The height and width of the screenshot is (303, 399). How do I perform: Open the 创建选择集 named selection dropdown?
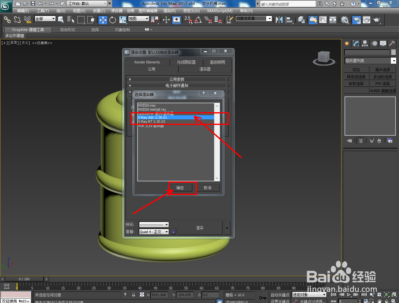coord(253,19)
